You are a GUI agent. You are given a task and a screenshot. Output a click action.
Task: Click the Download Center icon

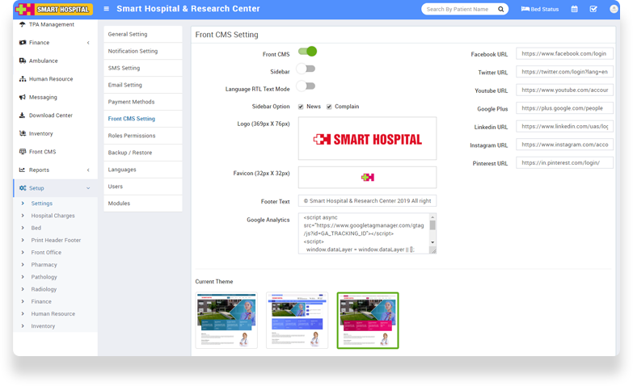22,115
